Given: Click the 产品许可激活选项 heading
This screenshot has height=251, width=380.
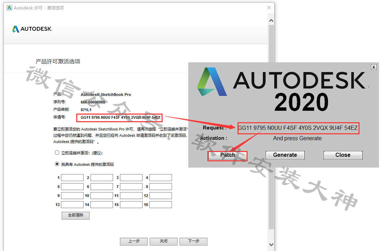Looking at the screenshot, I should pyautogui.click(x=58, y=62).
